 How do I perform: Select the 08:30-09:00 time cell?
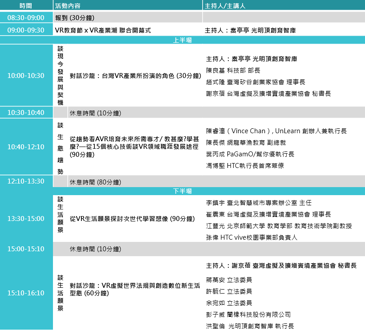(26, 18)
